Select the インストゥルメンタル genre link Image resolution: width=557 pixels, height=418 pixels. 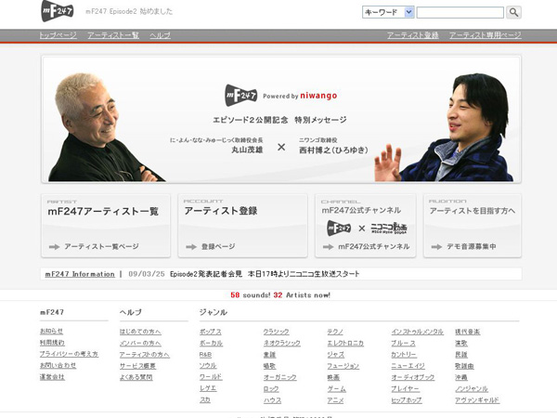(417, 332)
